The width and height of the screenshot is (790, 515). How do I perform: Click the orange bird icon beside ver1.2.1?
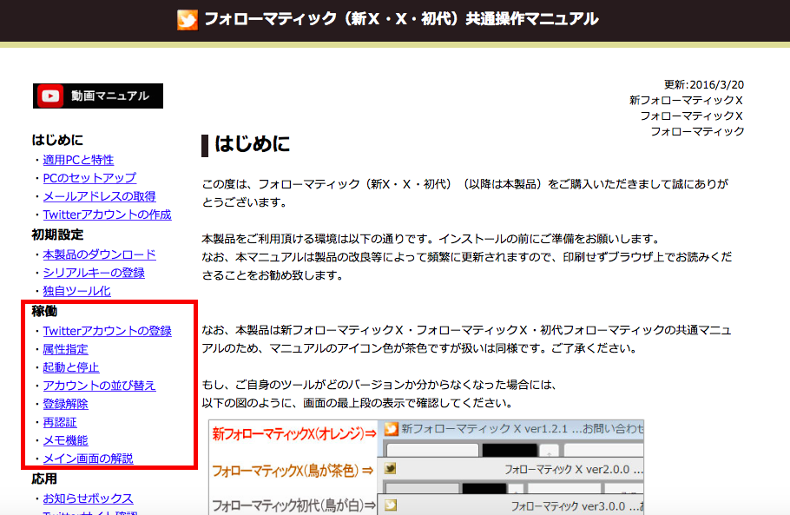(391, 429)
